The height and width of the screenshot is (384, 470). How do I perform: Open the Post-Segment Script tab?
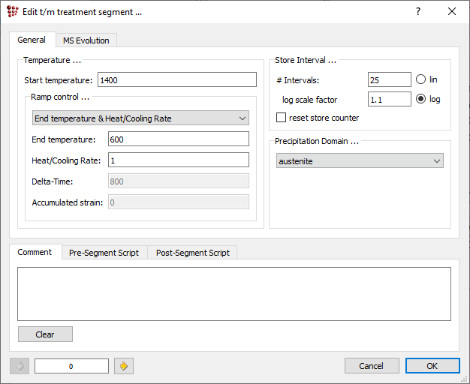[x=192, y=253]
